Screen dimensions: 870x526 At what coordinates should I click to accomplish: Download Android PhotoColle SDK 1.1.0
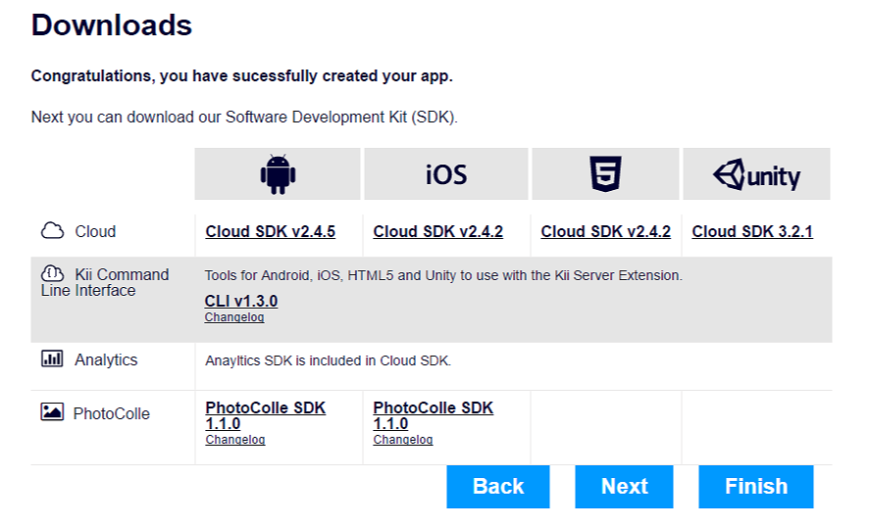point(265,415)
